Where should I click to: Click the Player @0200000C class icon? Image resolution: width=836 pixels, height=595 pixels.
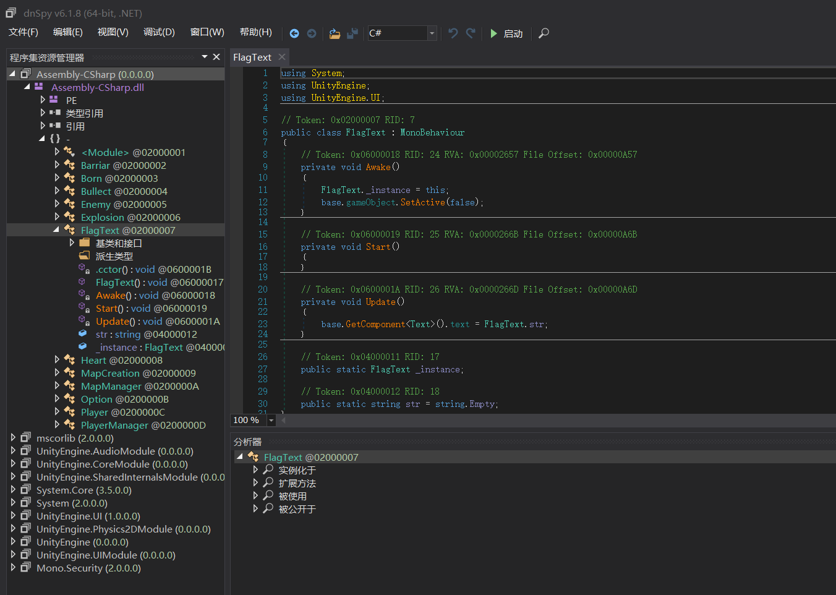click(x=69, y=412)
